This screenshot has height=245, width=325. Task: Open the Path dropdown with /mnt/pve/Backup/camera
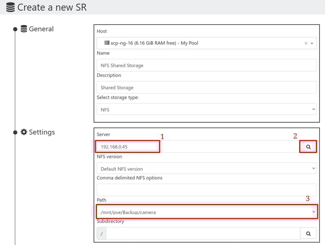click(x=206, y=212)
